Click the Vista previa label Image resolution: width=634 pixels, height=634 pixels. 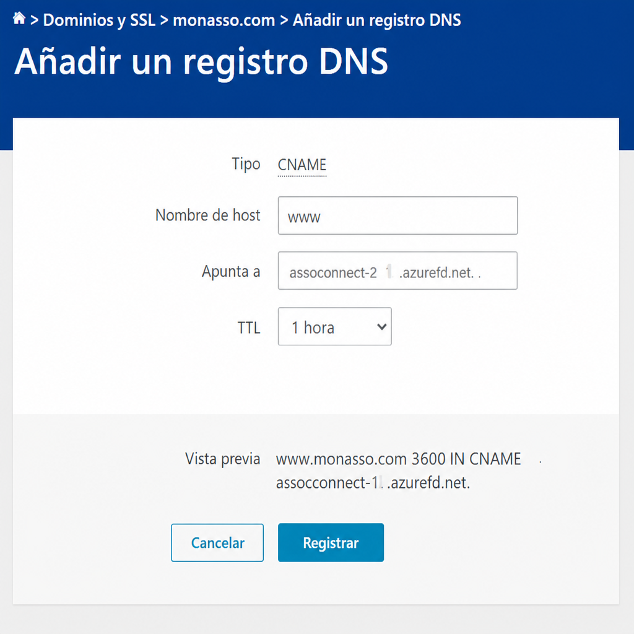coord(222,459)
